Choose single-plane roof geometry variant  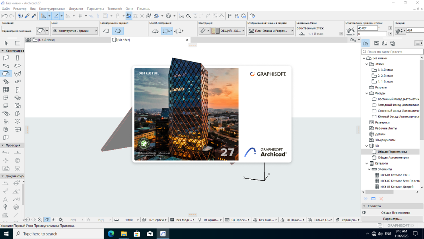(x=106, y=31)
